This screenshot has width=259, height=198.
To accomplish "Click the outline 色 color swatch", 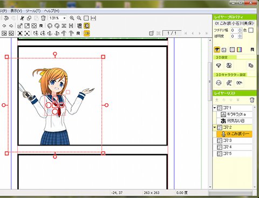I will pyautogui.click(x=251, y=30).
